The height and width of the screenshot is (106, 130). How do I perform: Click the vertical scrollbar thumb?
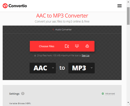(128, 16)
